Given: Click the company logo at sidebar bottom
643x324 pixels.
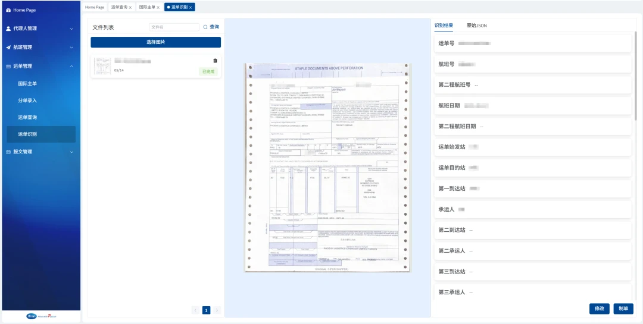Looking at the screenshot, I should point(41,316).
